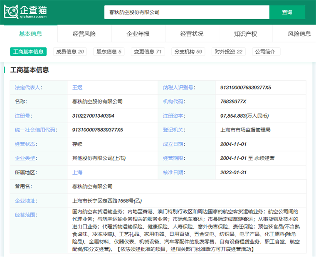316x257 pixels.
Task: Switch to the 风险信息 tab
Action: (299, 34)
